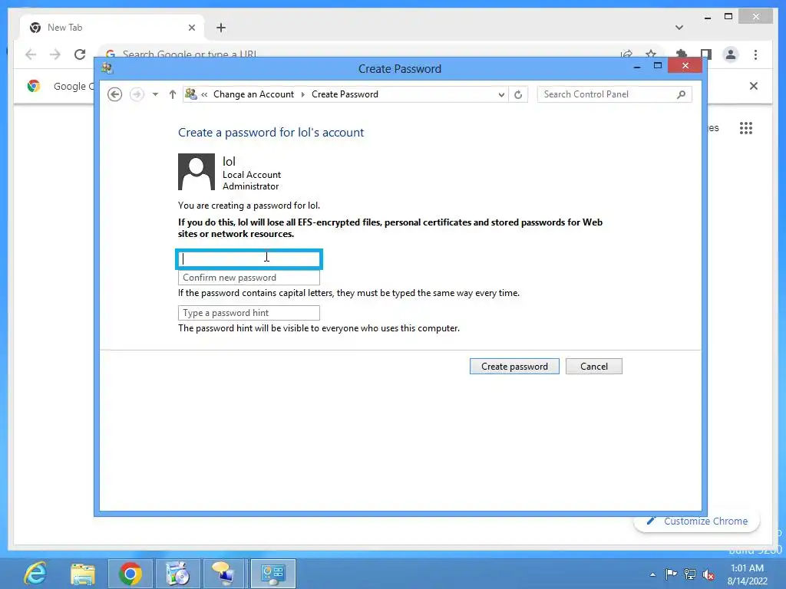
Task: Click the Forward arrow in Create Password window
Action: (x=137, y=94)
